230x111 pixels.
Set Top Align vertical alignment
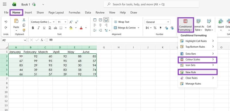(x=95, y=20)
